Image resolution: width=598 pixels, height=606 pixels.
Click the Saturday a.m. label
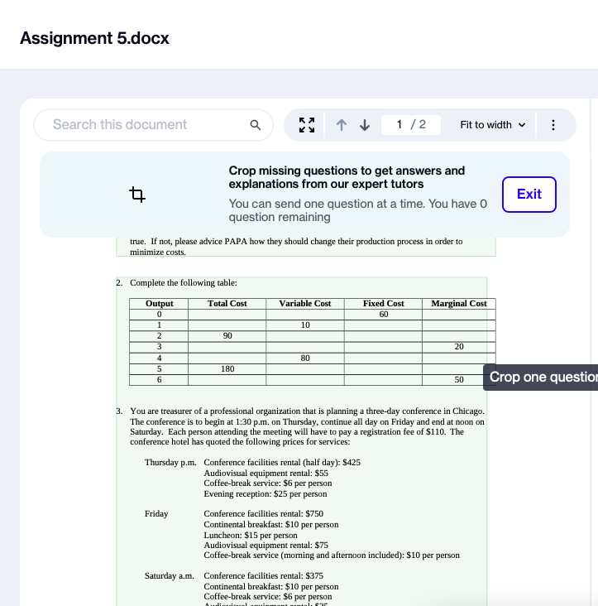coord(169,576)
